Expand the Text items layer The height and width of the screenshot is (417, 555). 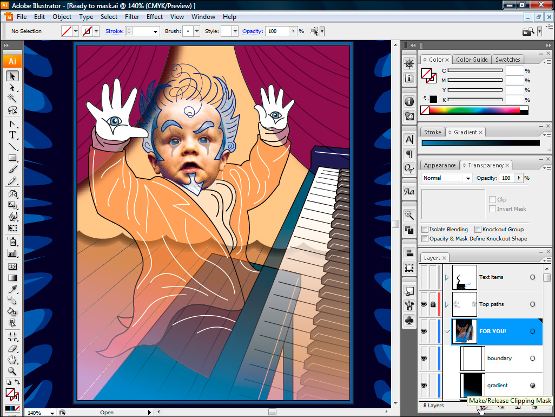click(447, 277)
